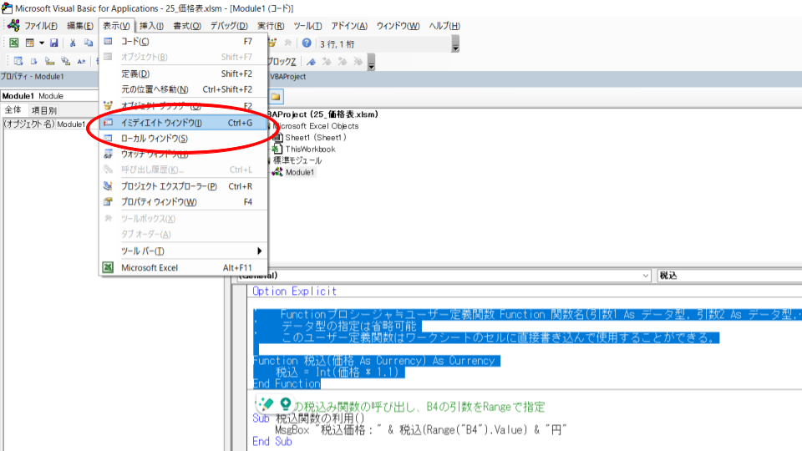Open the 実行(R) menu
Viewport: 802px width, 451px height.
click(271, 26)
